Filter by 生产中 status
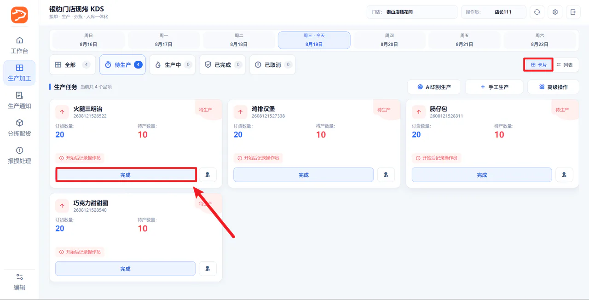The height and width of the screenshot is (300, 589). pos(173,65)
